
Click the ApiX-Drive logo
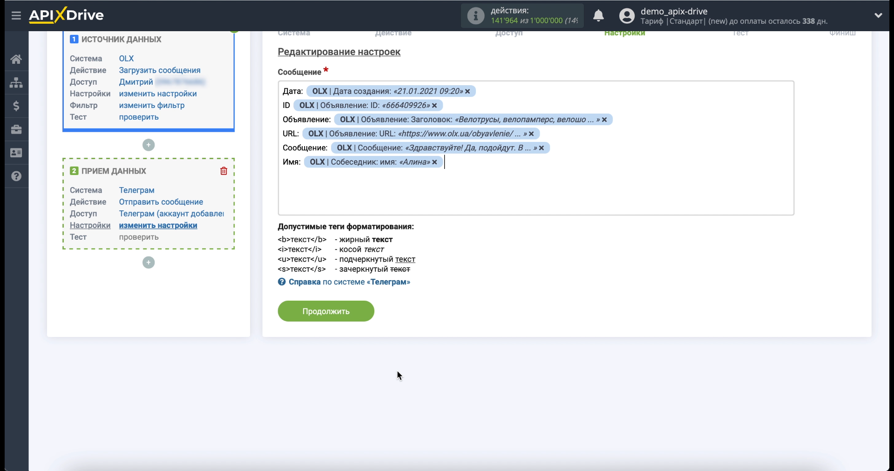tap(66, 15)
